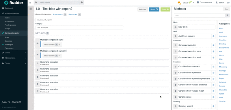Click the Rudder logo
231x110 pixels.
14,3
